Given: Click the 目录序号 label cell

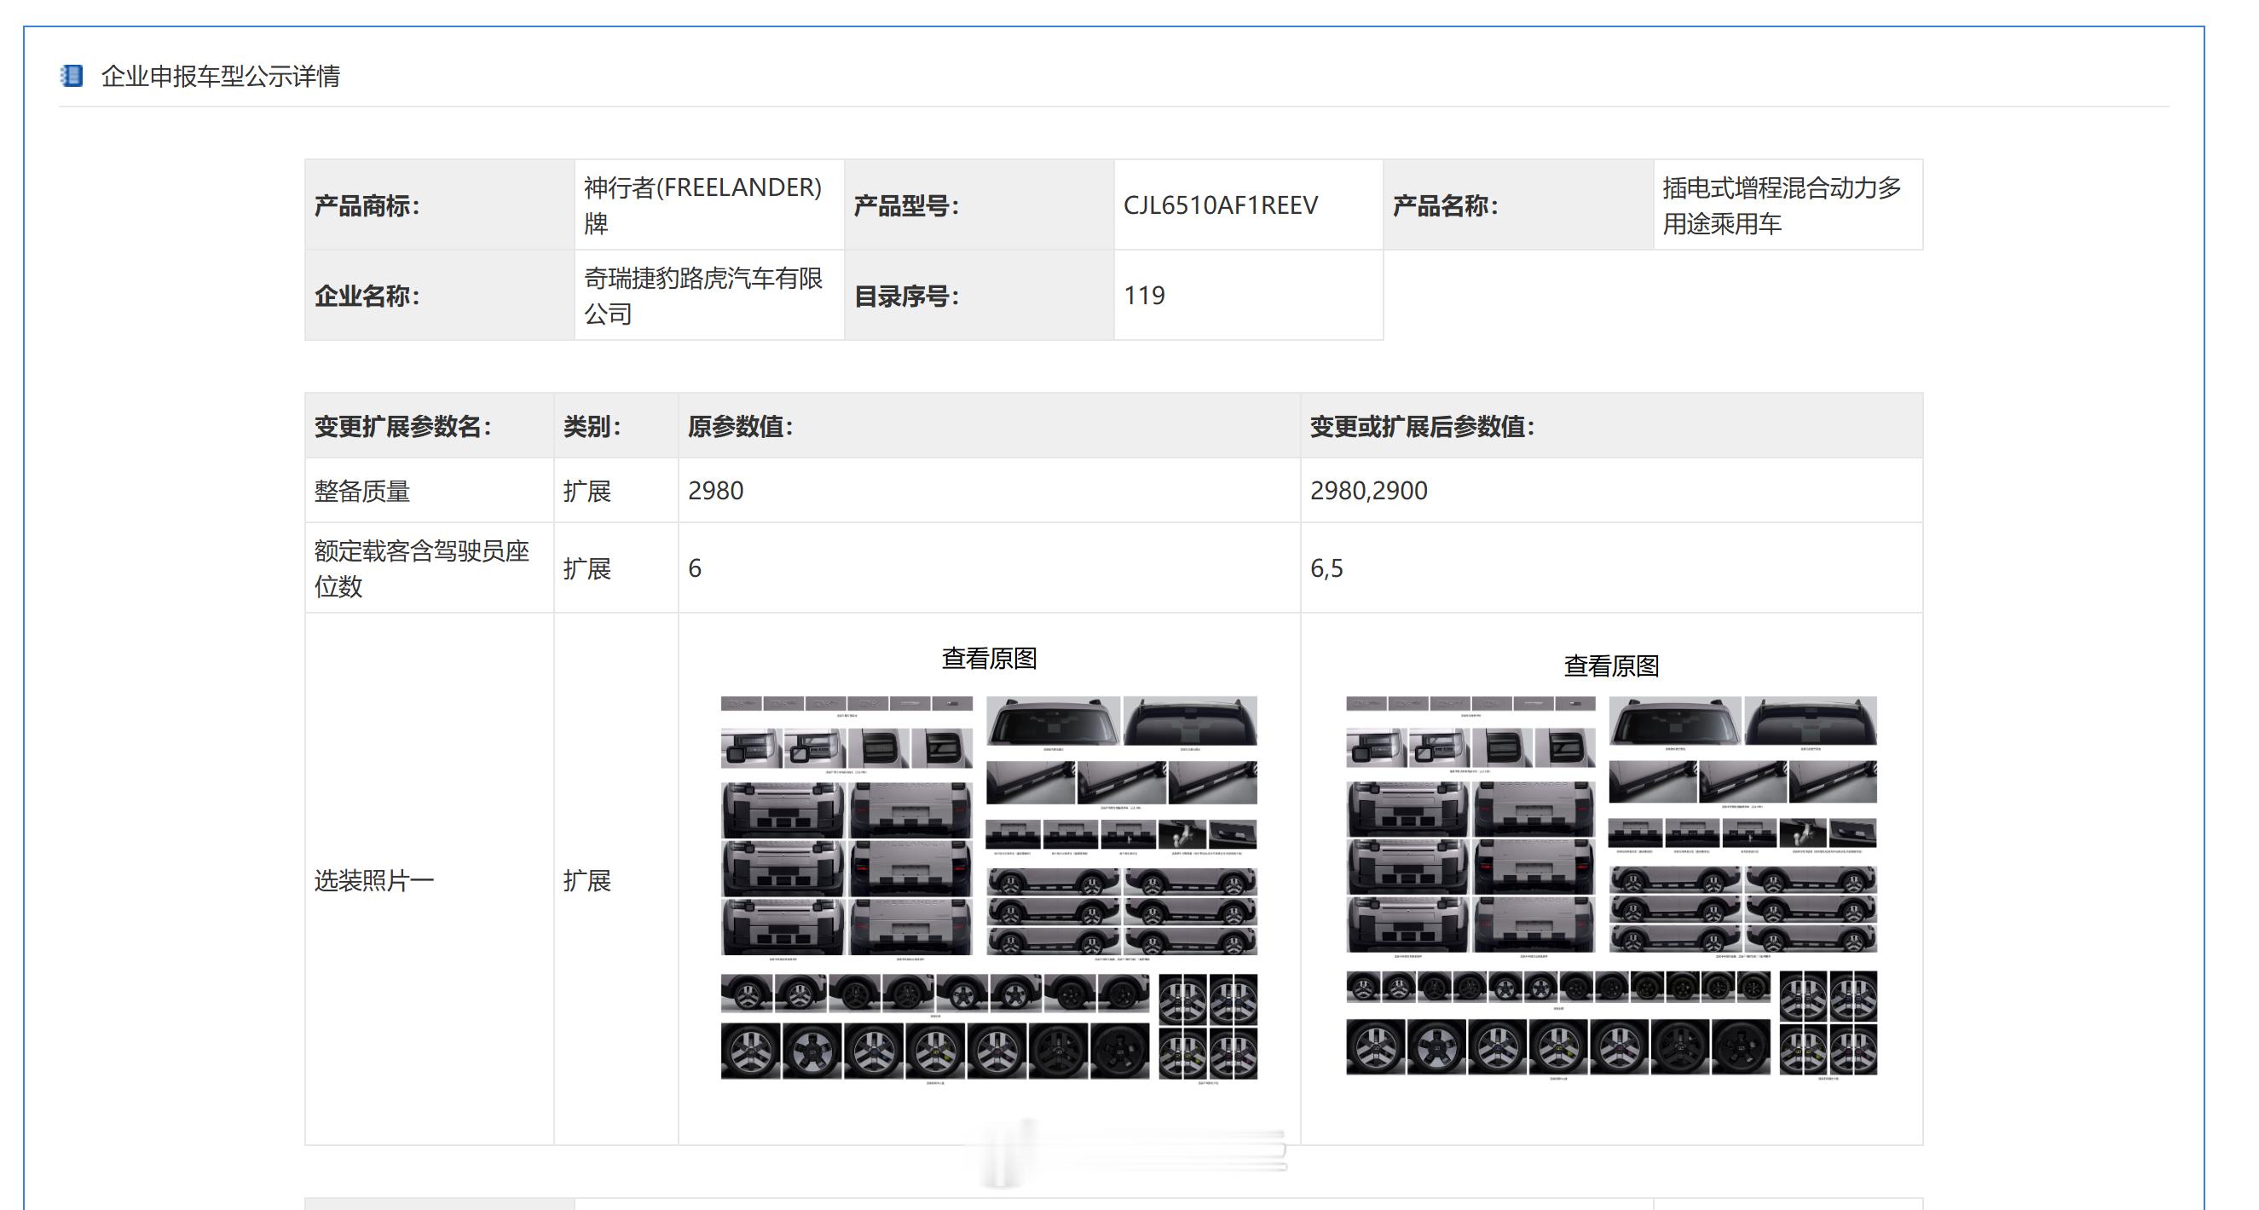Looking at the screenshot, I should point(979,296).
